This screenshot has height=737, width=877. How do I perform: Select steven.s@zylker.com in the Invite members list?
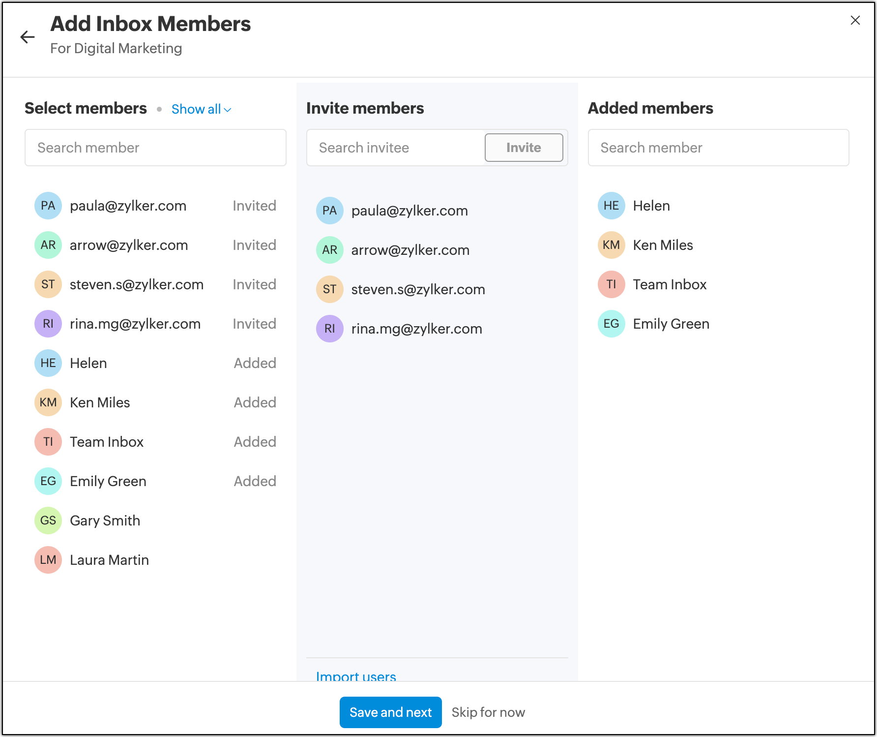pos(418,289)
